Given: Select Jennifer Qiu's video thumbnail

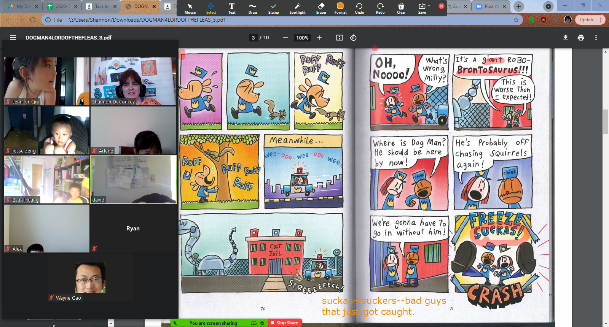Looking at the screenshot, I should pos(47,81).
